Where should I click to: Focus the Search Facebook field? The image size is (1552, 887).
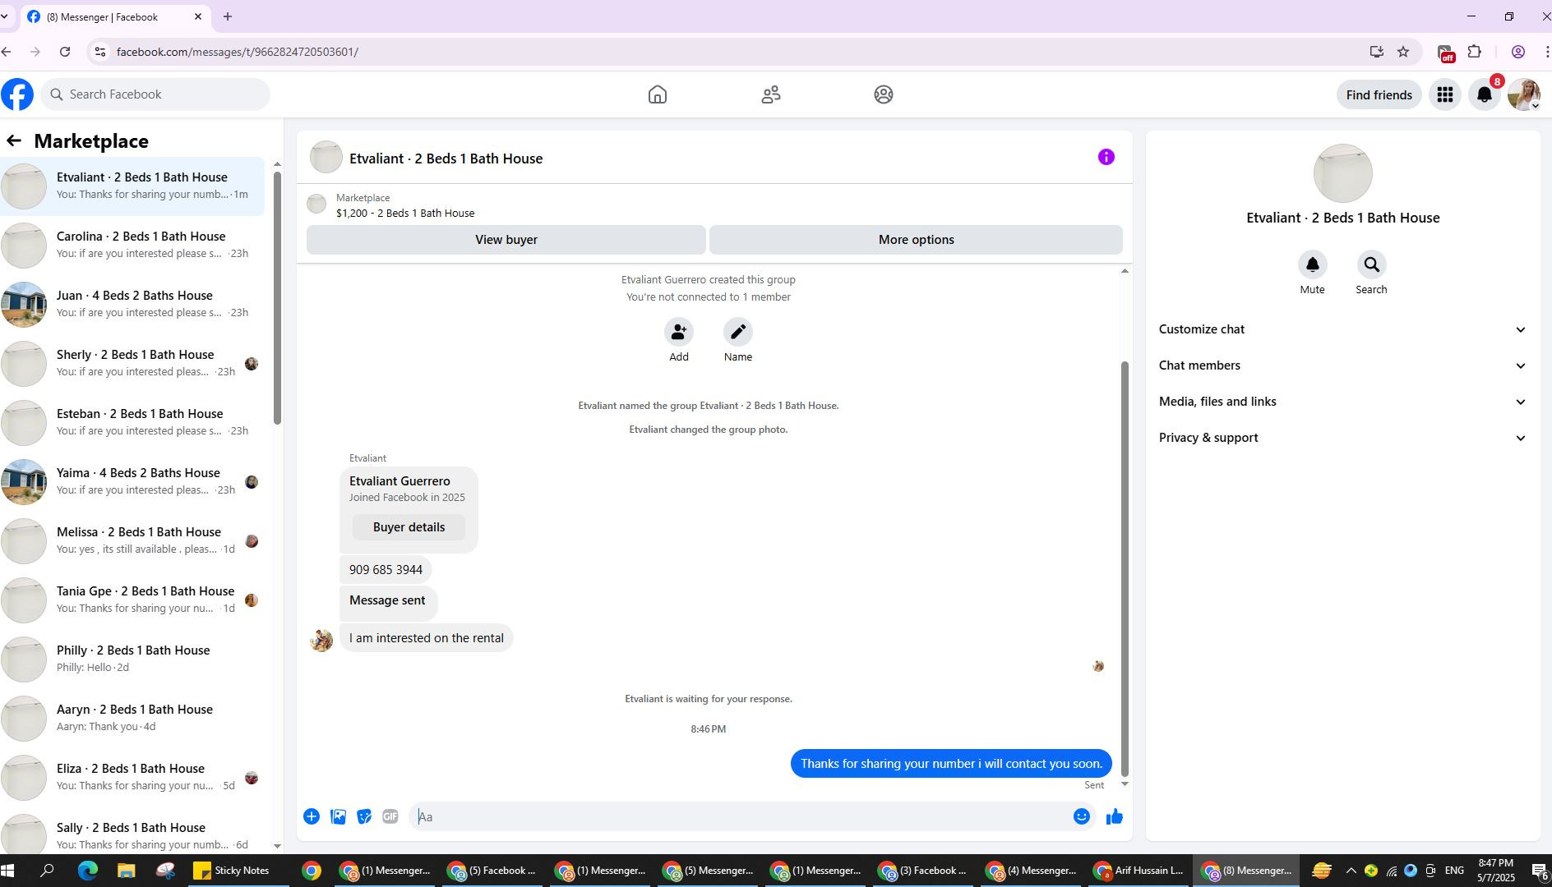click(155, 94)
